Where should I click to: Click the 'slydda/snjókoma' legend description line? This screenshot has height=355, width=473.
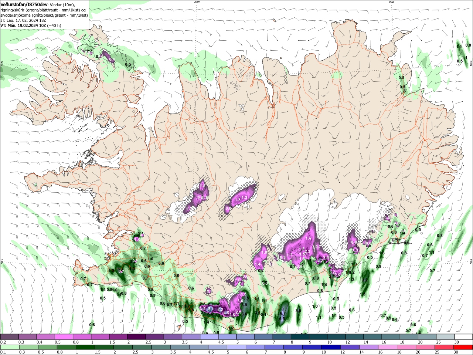click(x=44, y=15)
